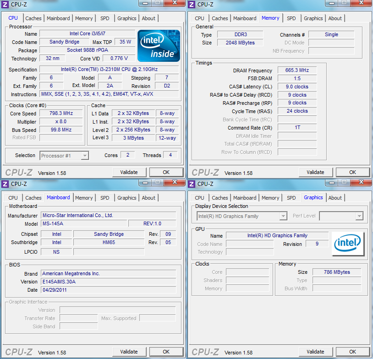Select the Graphics tab in the Memory window
The width and height of the screenshot is (373, 359).
click(313, 18)
